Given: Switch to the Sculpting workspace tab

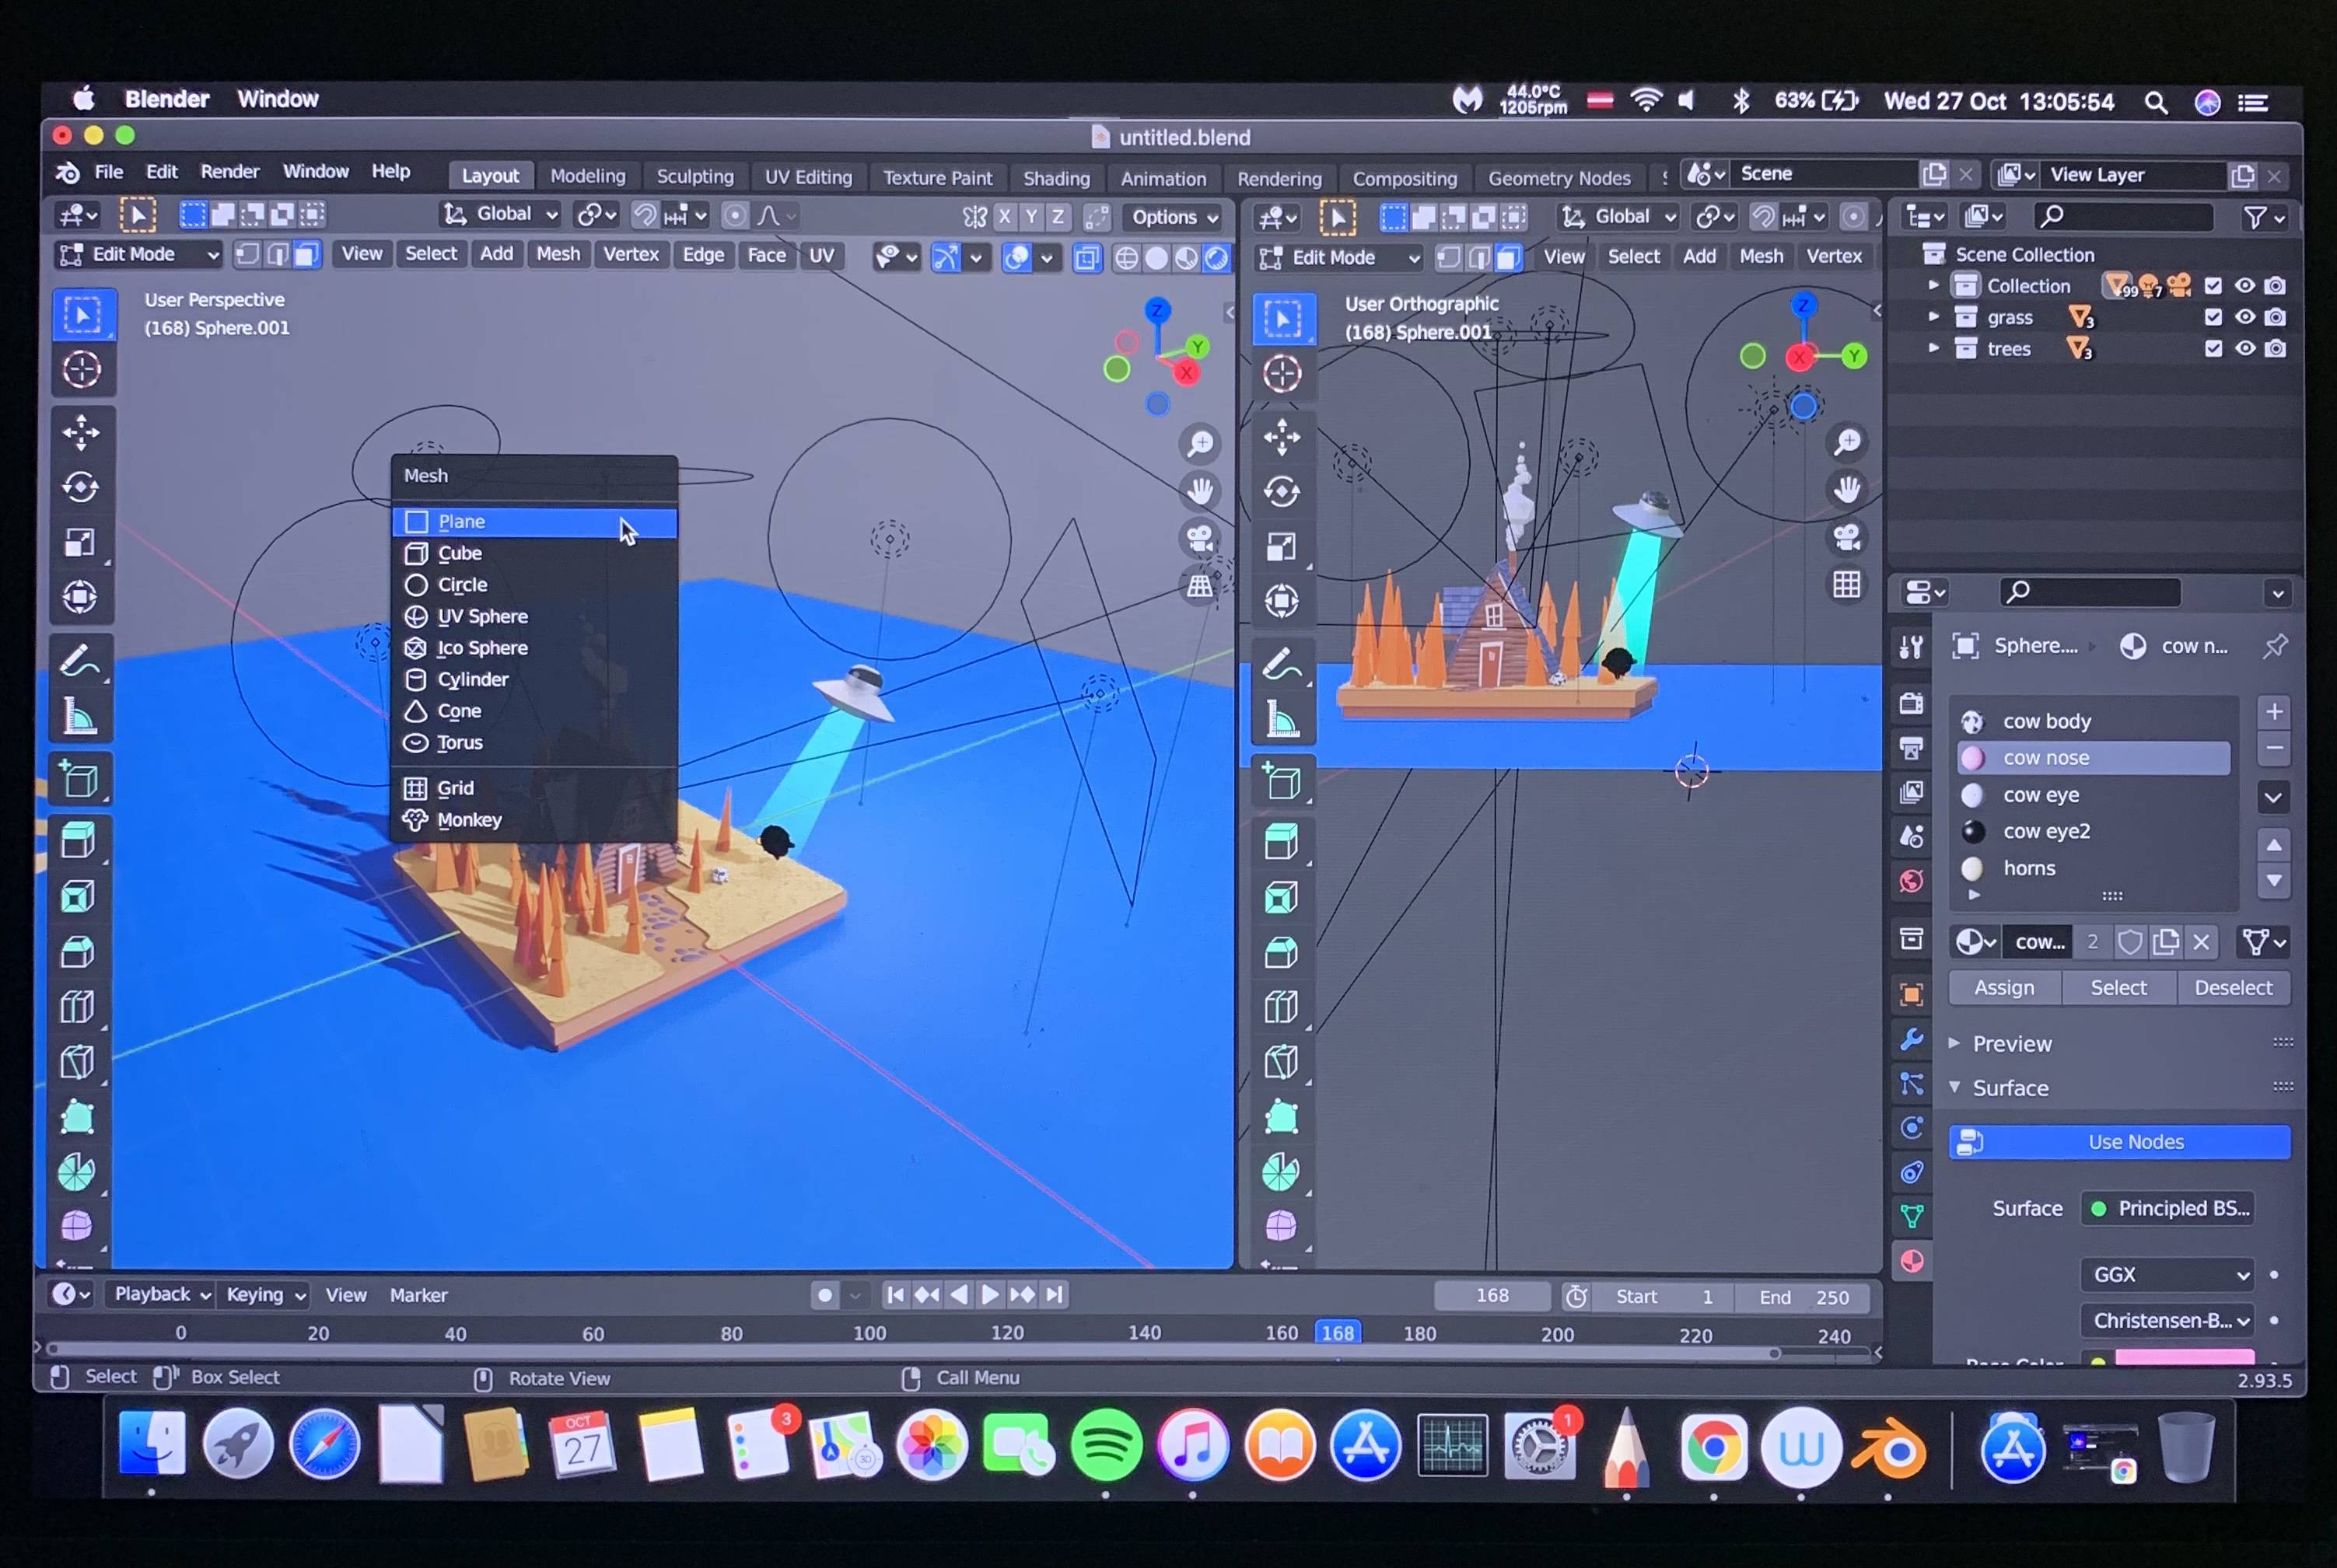Looking at the screenshot, I should pos(694,177).
